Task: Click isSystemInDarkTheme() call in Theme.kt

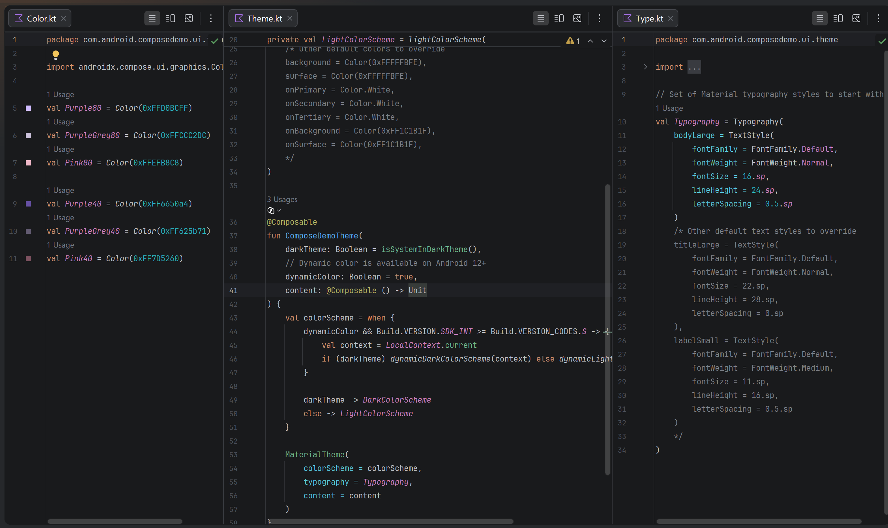Action: tap(429, 250)
